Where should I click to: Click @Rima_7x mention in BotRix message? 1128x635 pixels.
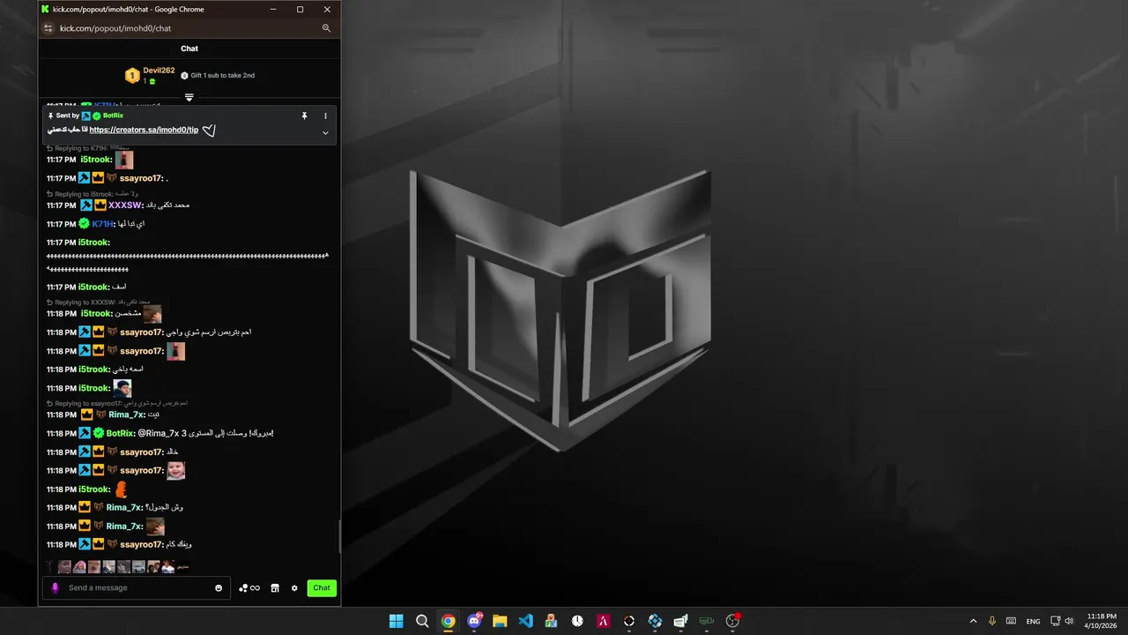point(159,433)
